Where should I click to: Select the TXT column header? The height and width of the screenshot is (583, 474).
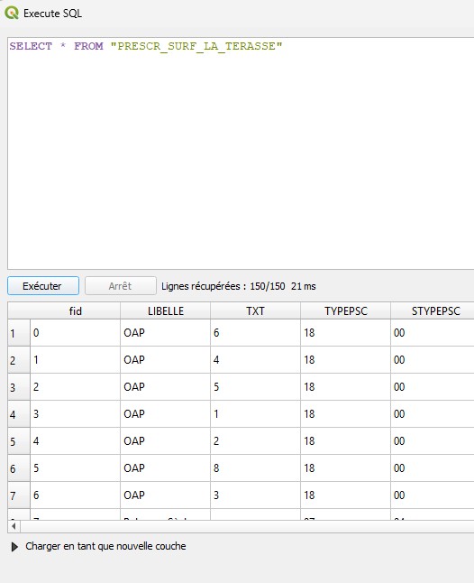click(x=255, y=310)
